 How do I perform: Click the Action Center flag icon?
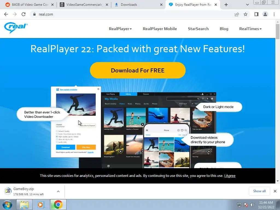[246, 205]
